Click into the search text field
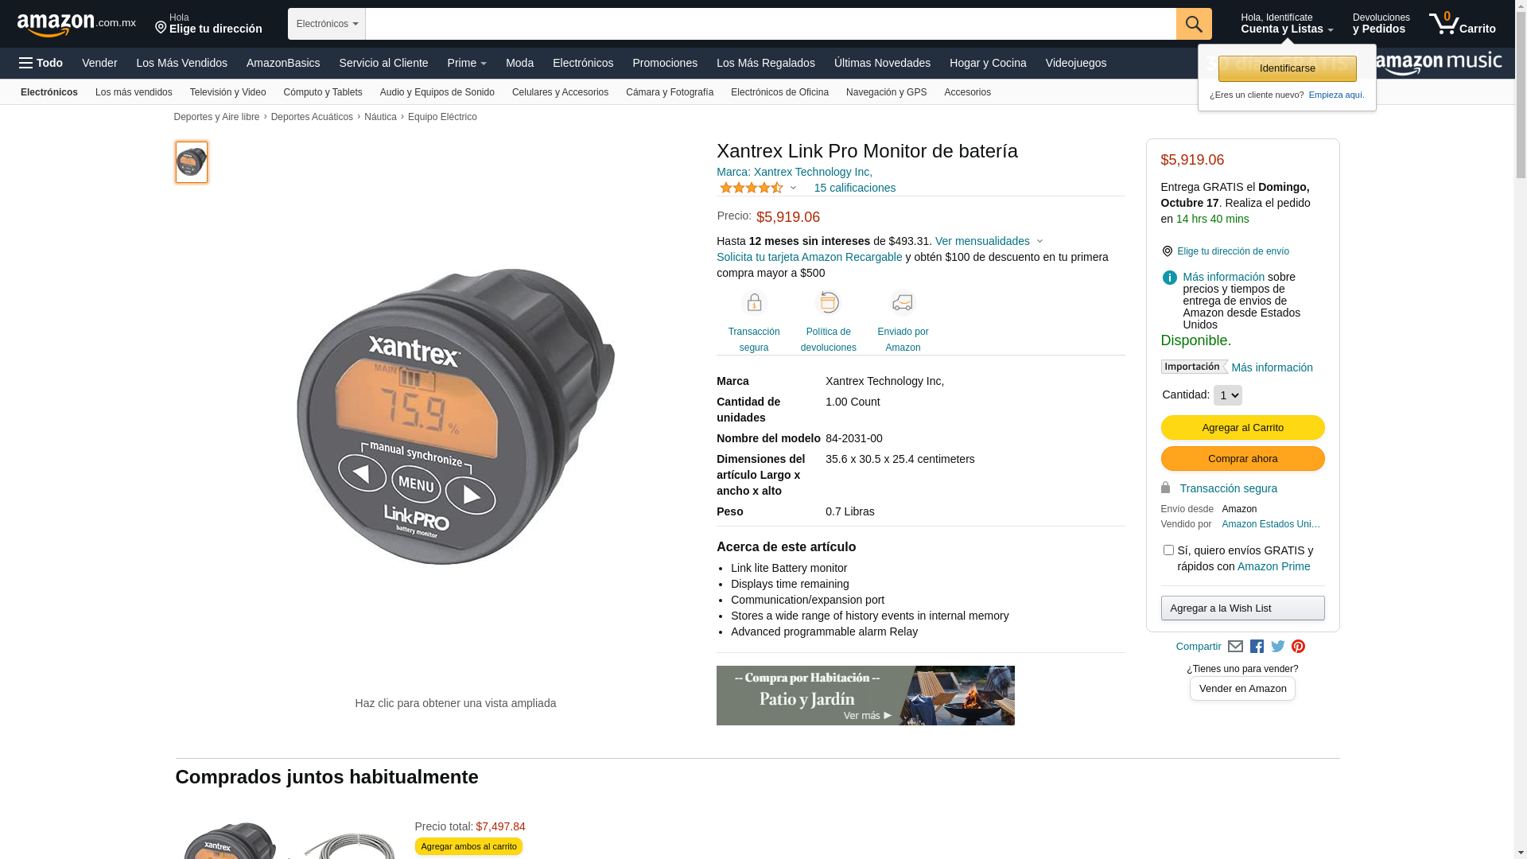 pyautogui.click(x=771, y=24)
